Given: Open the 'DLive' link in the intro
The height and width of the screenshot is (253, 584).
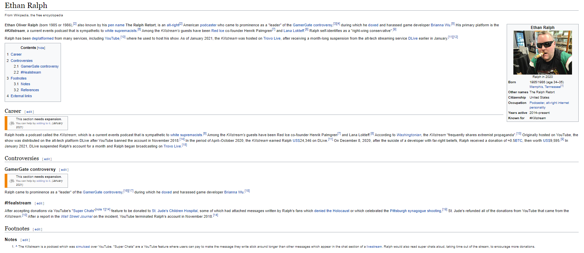Looking at the screenshot, I should click(413, 38).
